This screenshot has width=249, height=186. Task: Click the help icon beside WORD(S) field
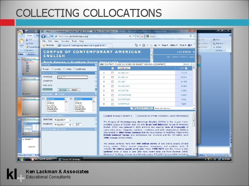pos(96,77)
